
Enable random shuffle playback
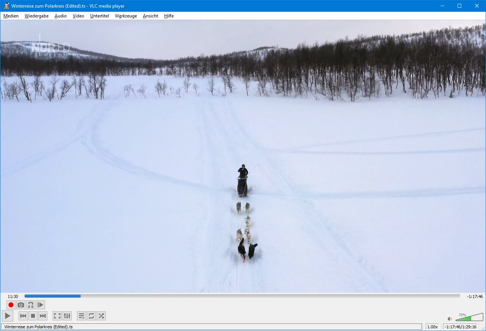(101, 316)
